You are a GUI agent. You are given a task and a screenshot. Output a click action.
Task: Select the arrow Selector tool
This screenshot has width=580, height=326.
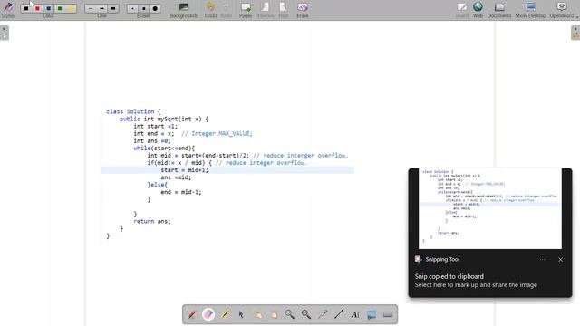241,314
